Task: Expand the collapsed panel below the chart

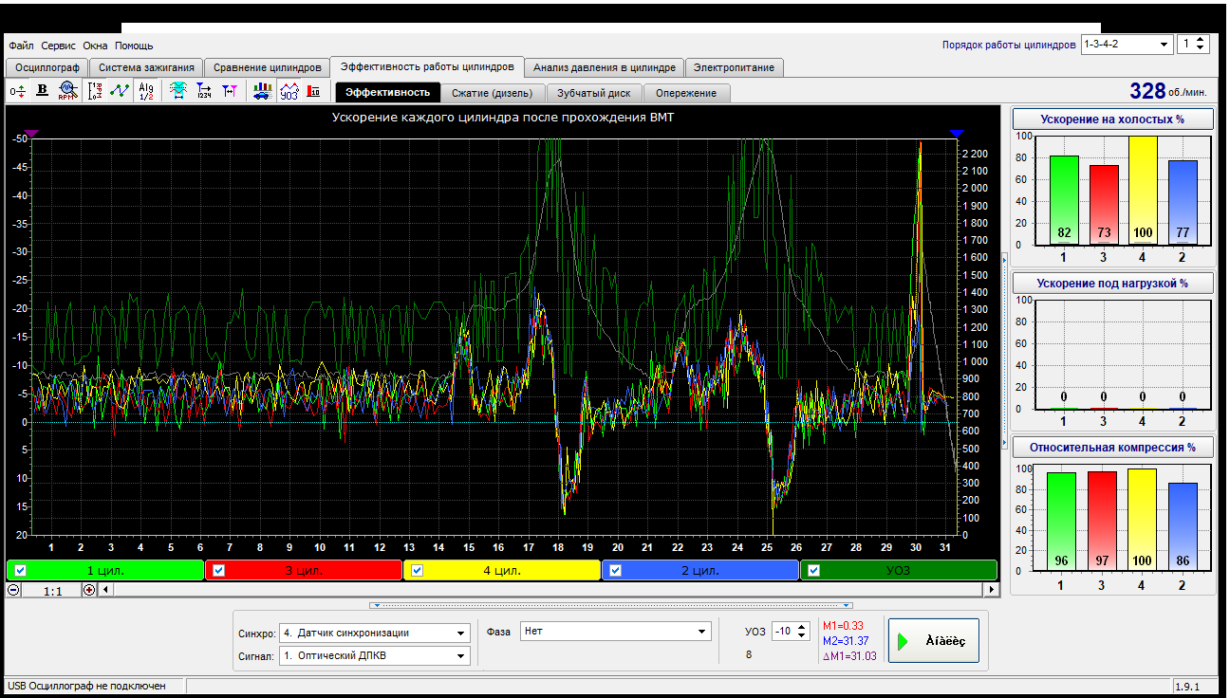Action: pos(613,604)
